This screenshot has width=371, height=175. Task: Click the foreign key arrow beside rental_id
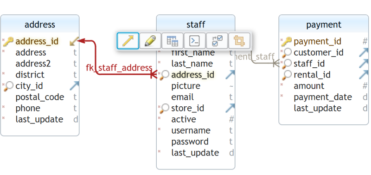pos(364,75)
